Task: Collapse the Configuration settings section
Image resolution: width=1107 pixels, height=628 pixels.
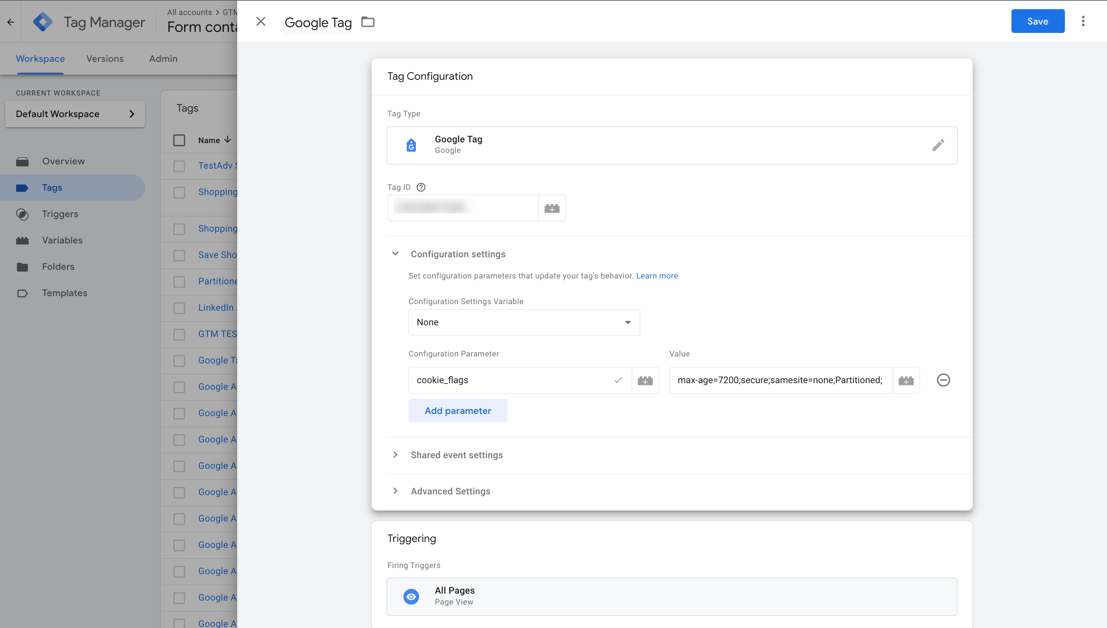Action: 395,254
